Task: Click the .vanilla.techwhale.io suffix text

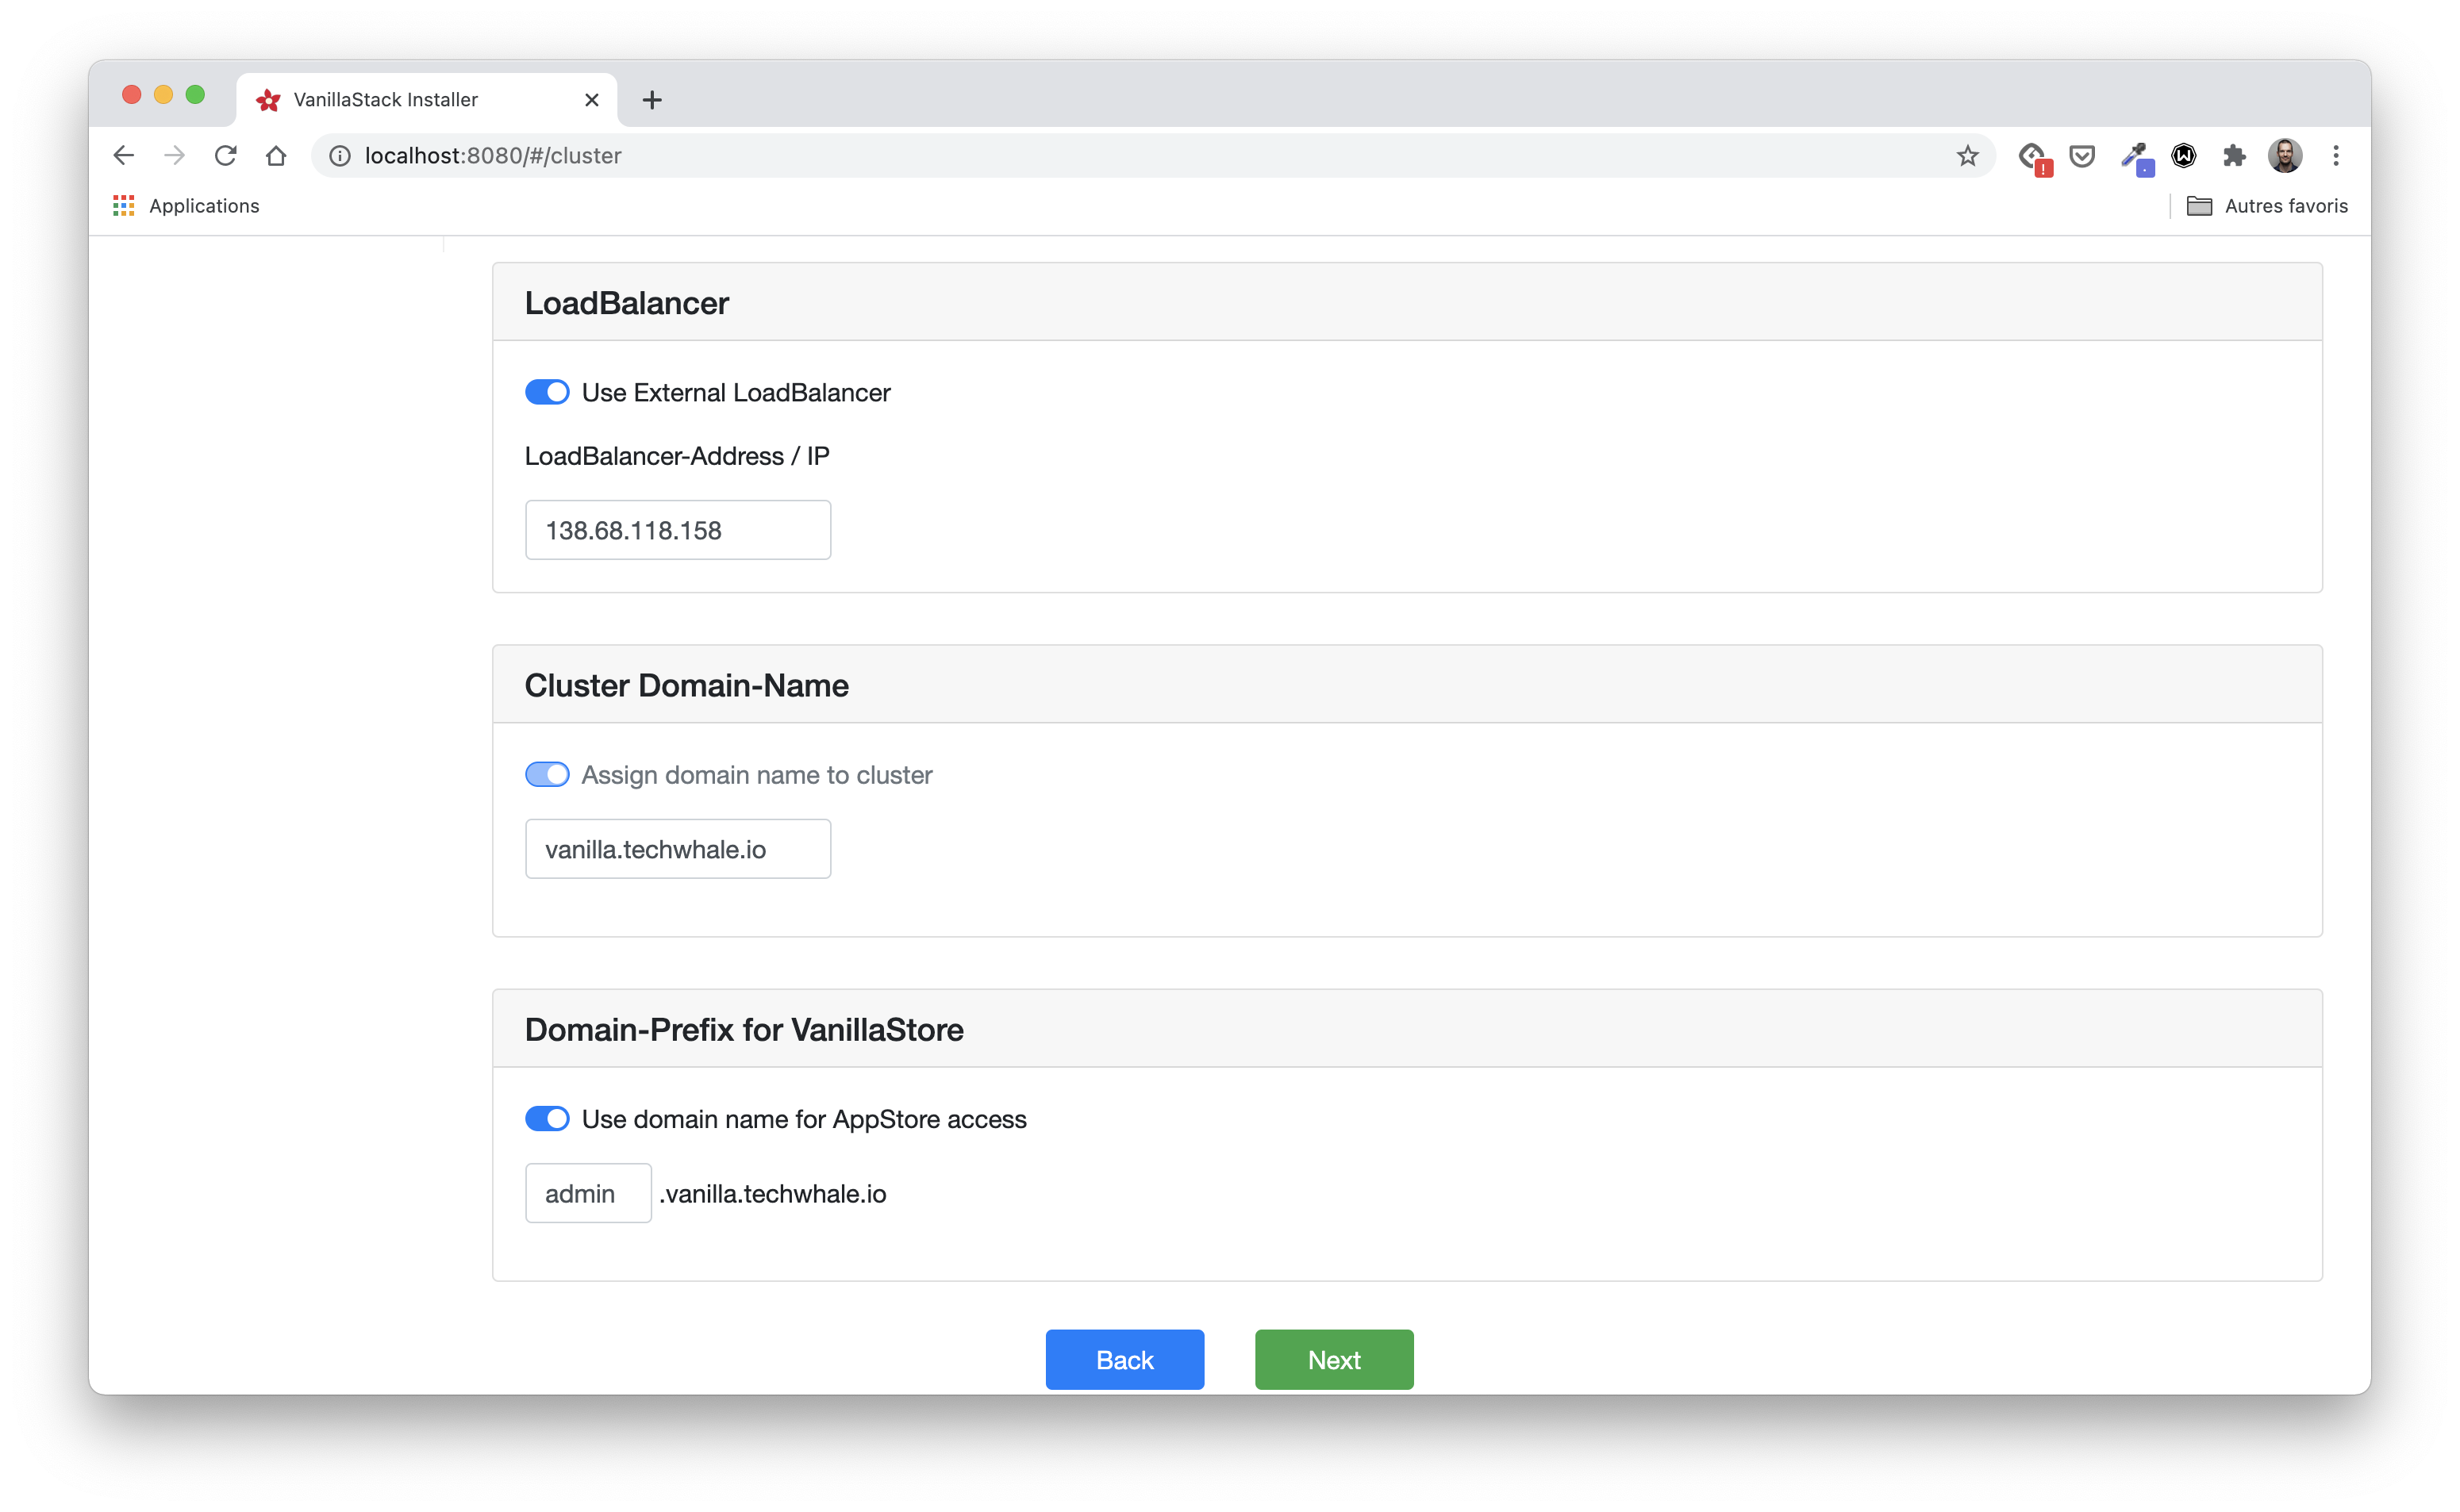Action: pyautogui.click(x=772, y=1194)
